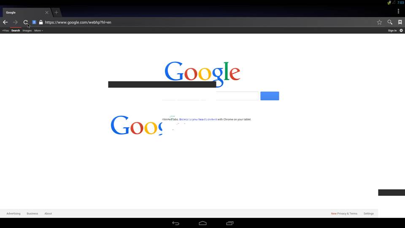Open the +You link
This screenshot has height=228, width=405.
5,30
